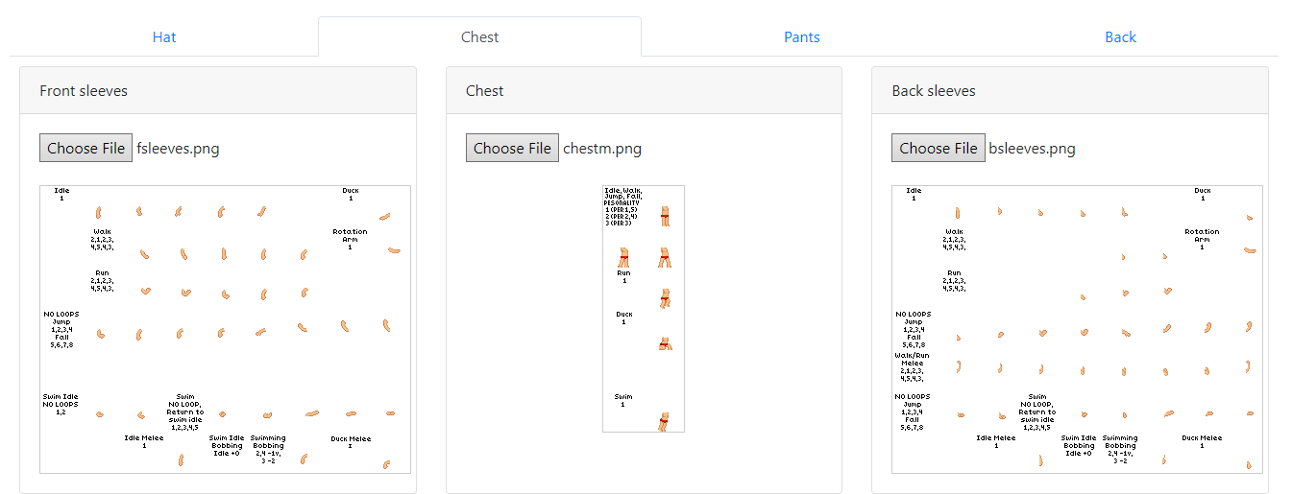Click Walk/Run Melee label in back sleeves sheet

pyautogui.click(x=913, y=366)
